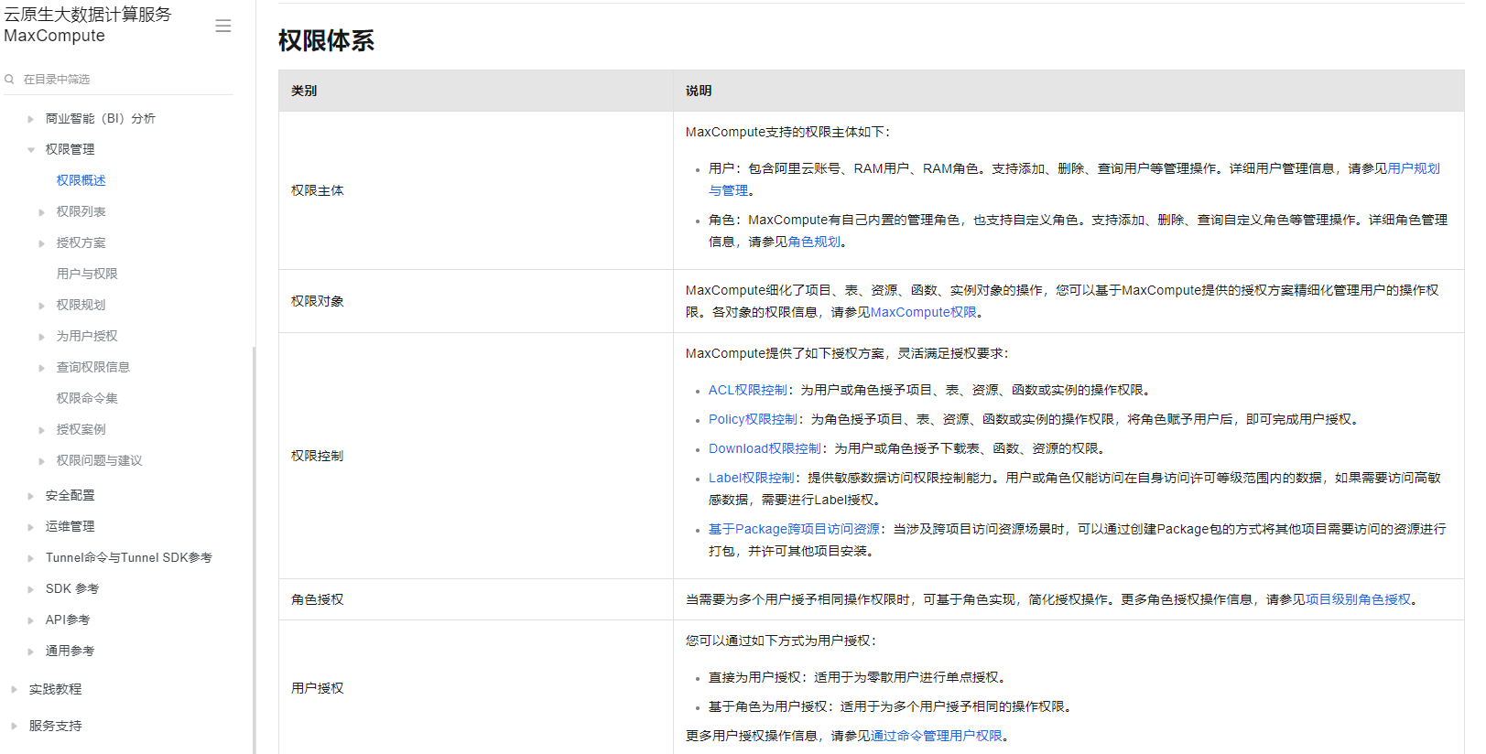Select 服务支持 in the sidebar
The image size is (1486, 754).
coord(56,726)
